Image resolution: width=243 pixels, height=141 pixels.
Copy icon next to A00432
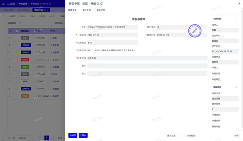coord(36,74)
